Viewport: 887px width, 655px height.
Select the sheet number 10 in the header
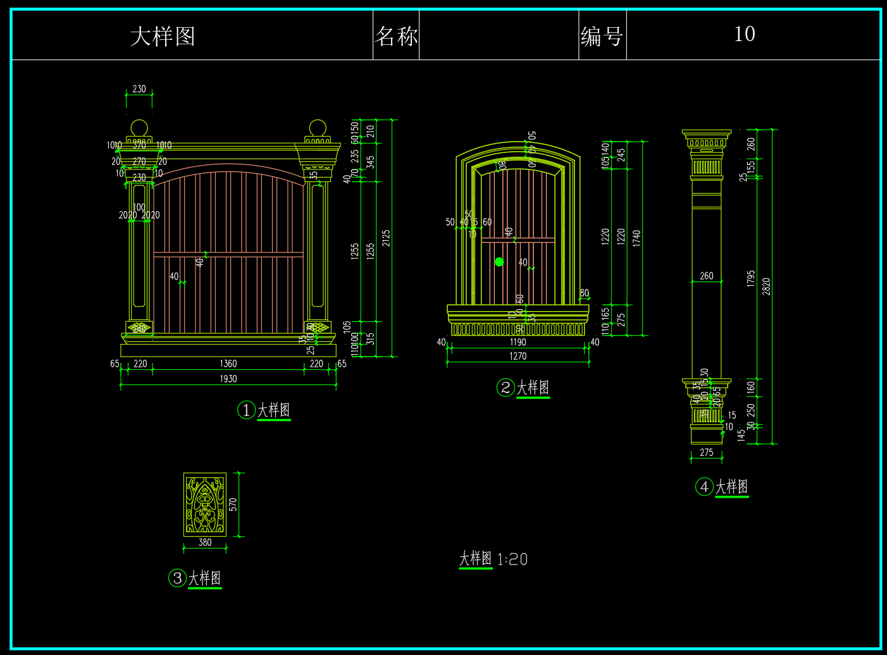pos(745,34)
